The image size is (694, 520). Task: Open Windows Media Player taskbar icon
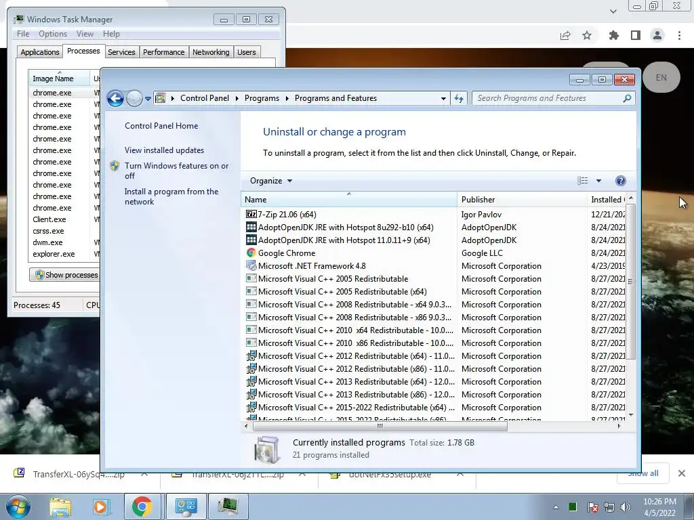tap(100, 506)
